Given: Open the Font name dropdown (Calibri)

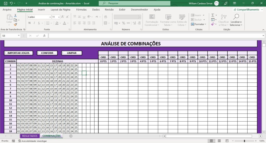Looking at the screenshot, I should (x=50, y=17).
